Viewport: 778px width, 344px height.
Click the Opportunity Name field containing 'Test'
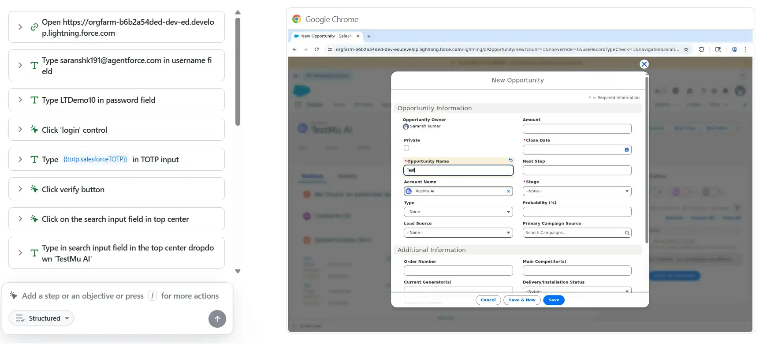coord(458,170)
